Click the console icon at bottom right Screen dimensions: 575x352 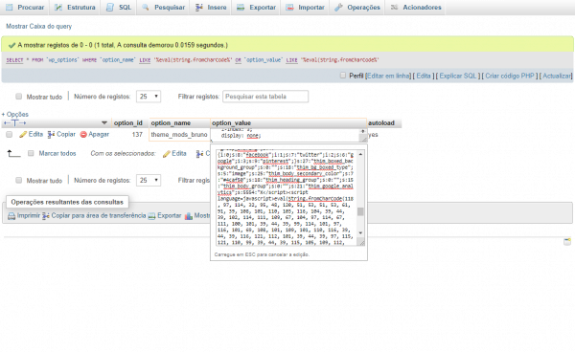(567, 241)
